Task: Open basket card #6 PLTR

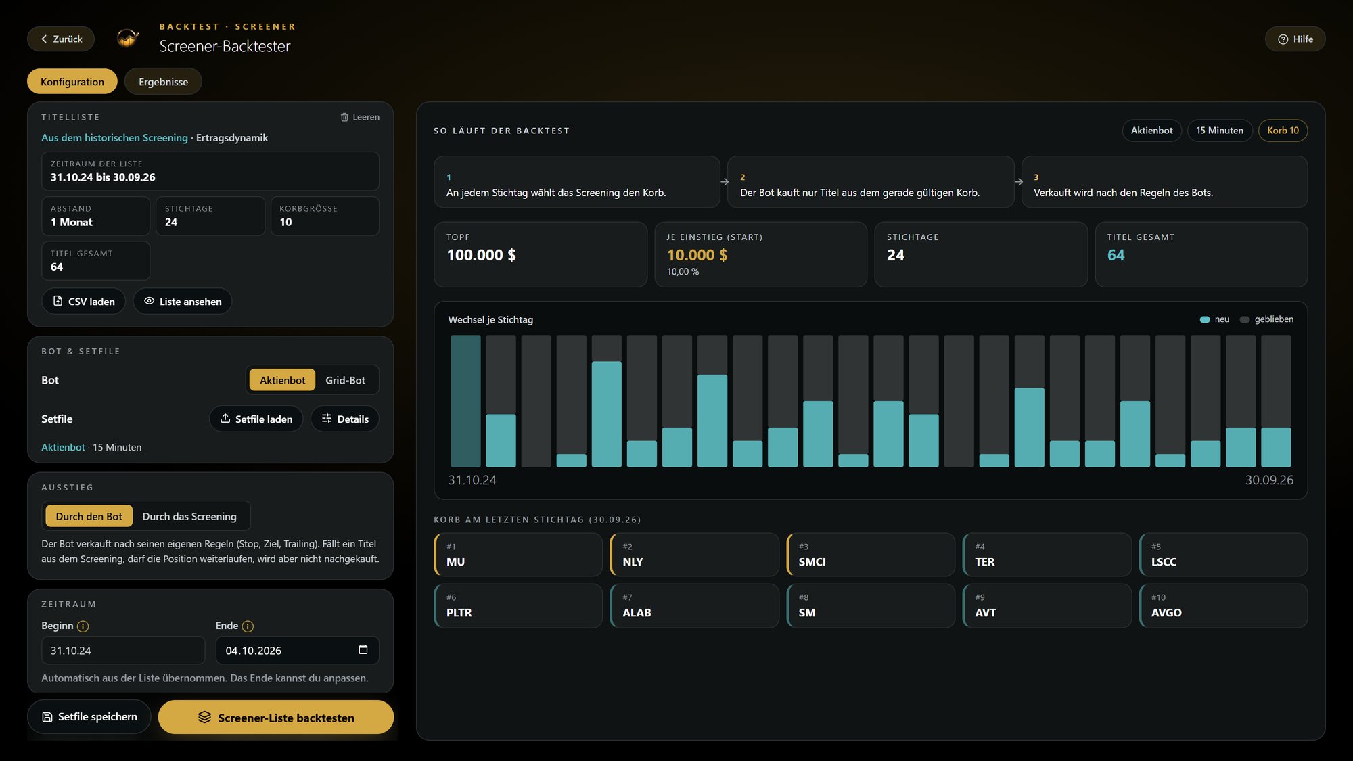Action: (x=518, y=605)
